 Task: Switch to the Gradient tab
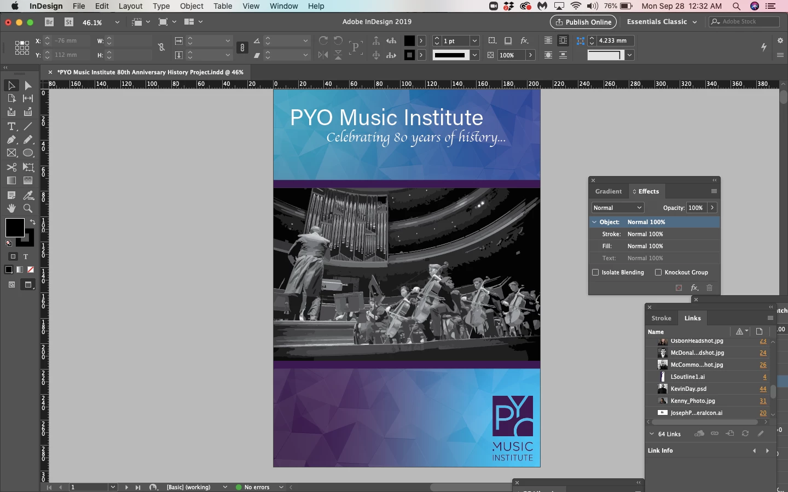[x=609, y=191]
